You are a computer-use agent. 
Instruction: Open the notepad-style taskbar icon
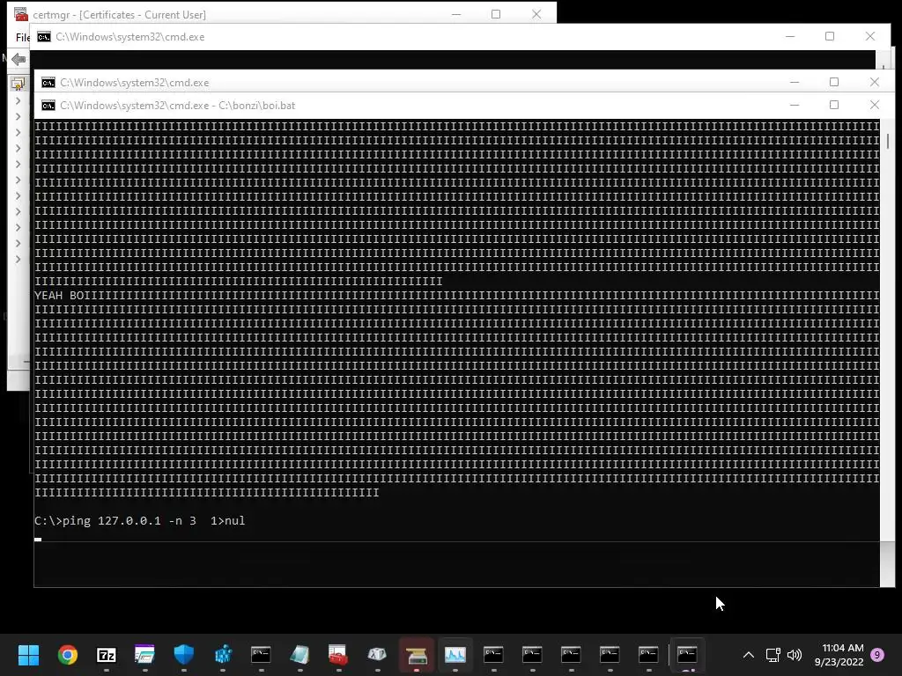click(x=299, y=655)
